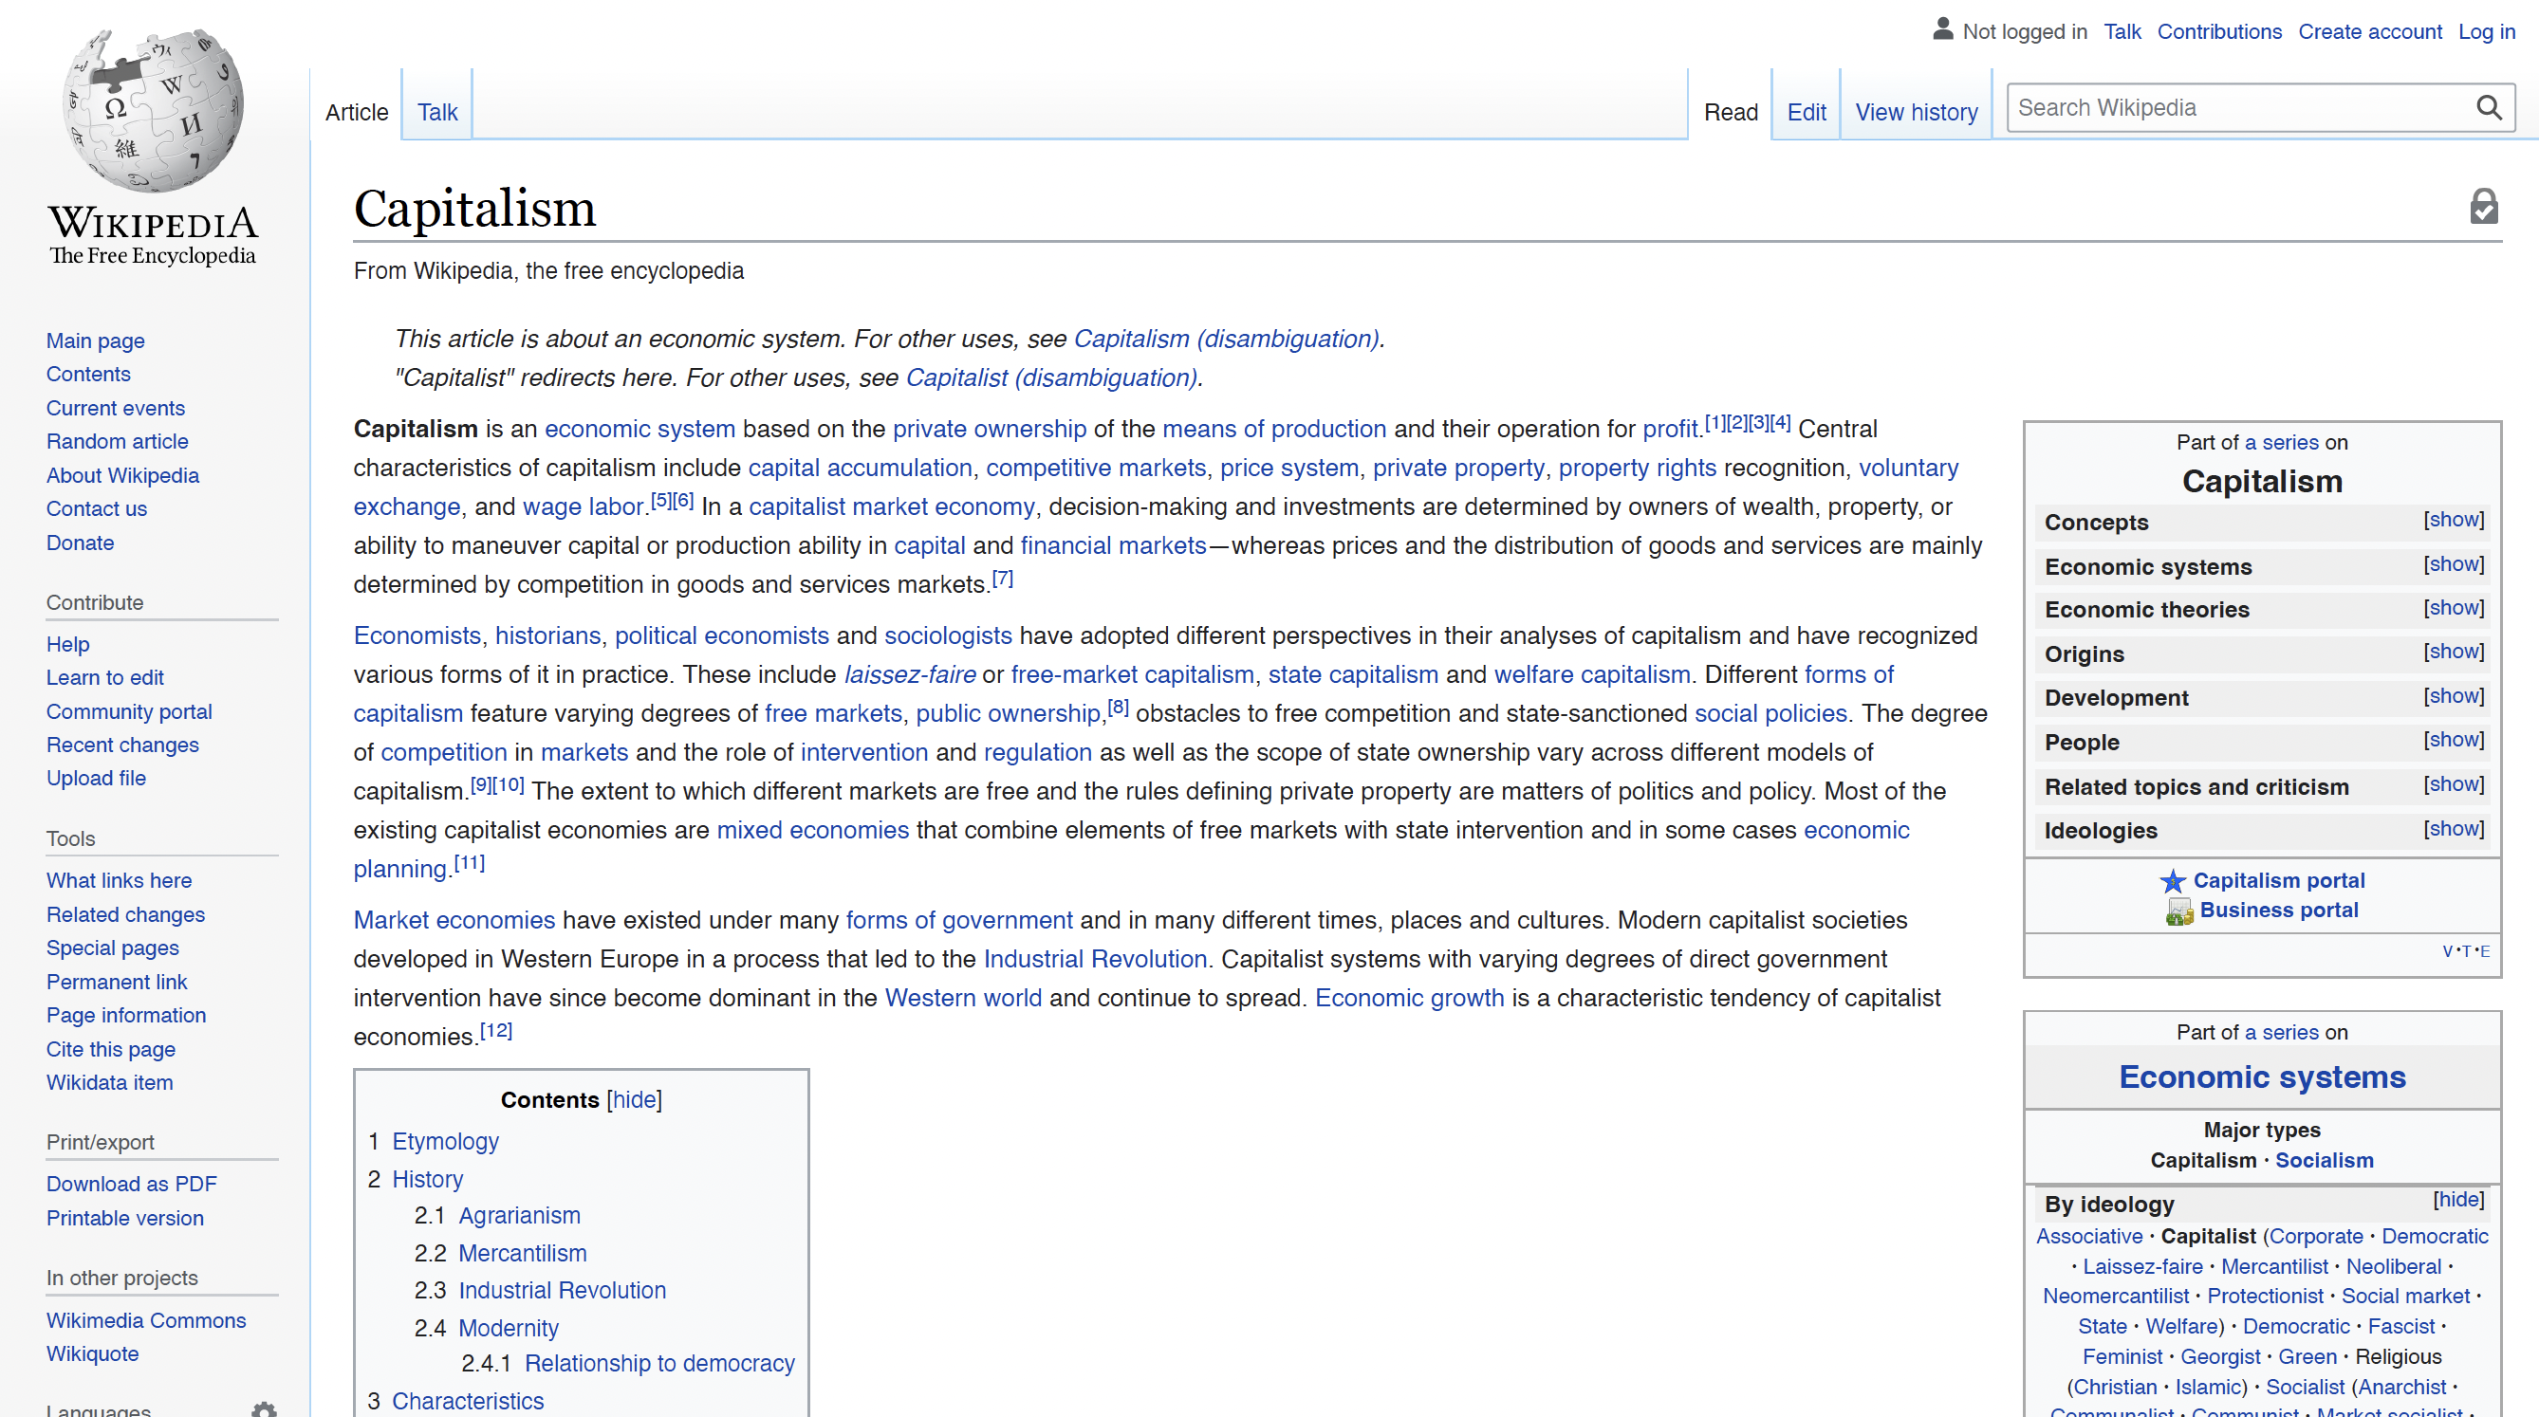Viewport: 2539px width, 1417px height.
Task: Click the Wikipedia globe logo
Action: [x=153, y=110]
